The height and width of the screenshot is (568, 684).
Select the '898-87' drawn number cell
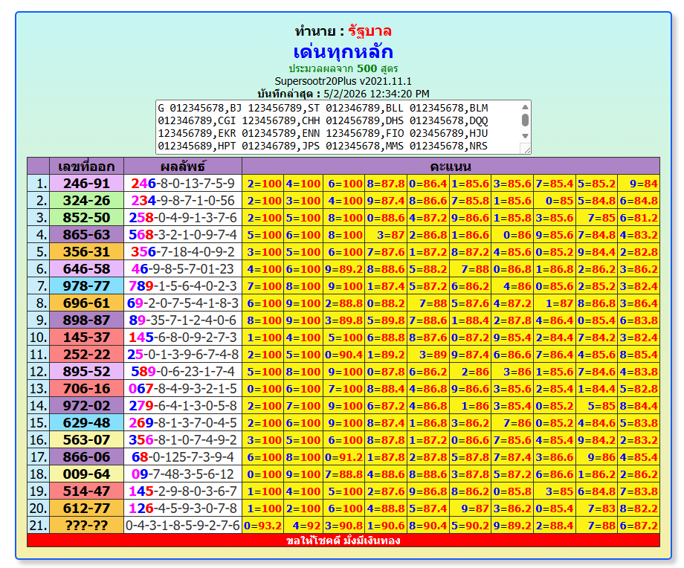coord(86,320)
